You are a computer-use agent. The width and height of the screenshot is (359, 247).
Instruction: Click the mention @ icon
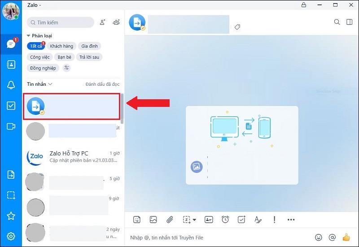click(332, 238)
